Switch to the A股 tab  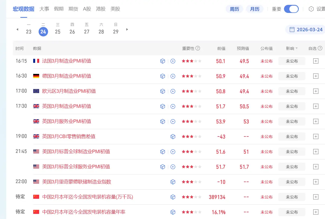click(x=87, y=9)
